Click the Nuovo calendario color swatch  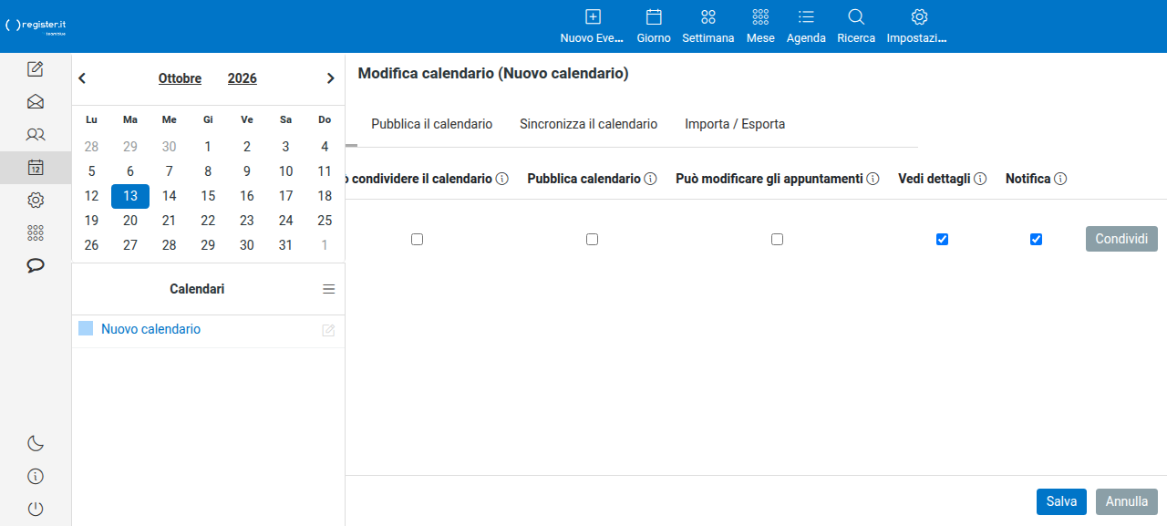click(86, 328)
